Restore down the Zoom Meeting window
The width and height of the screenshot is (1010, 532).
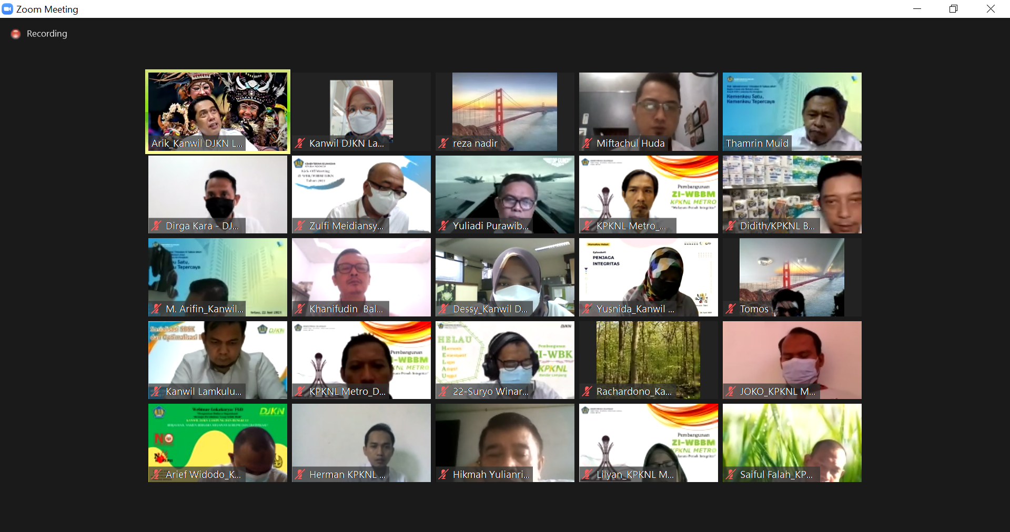coord(953,9)
